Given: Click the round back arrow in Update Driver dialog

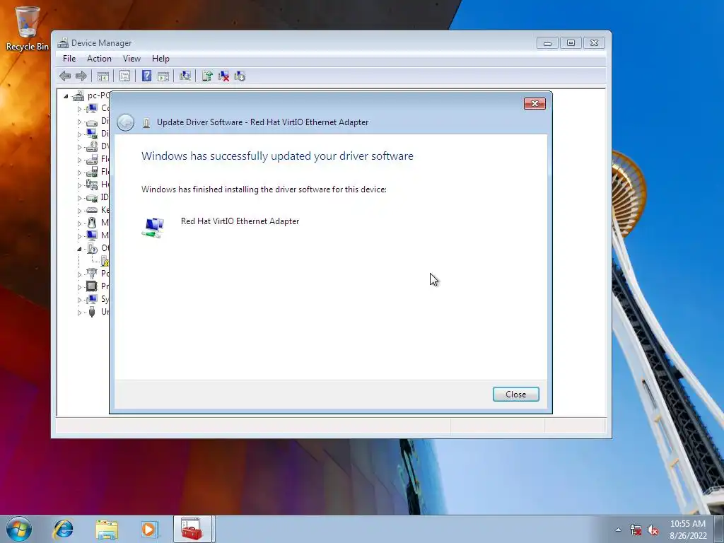Looking at the screenshot, I should 125,122.
